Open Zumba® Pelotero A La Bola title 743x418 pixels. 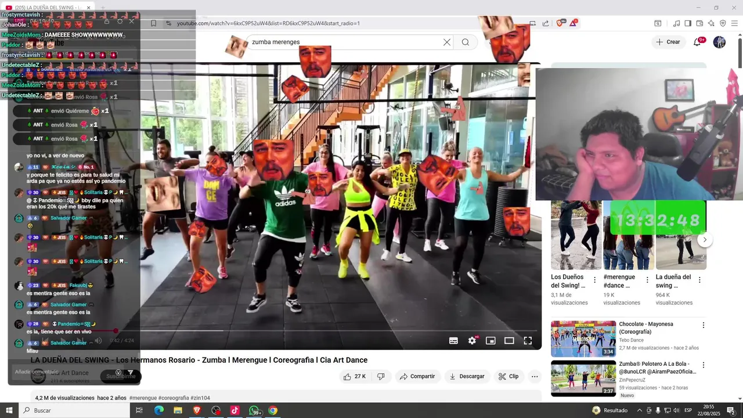click(657, 367)
